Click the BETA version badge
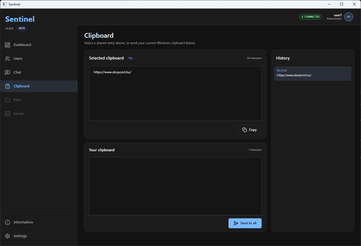Viewport: 361px width, 246px height. point(22,28)
